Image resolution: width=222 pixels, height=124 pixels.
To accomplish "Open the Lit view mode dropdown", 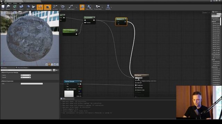I will (15, 12).
